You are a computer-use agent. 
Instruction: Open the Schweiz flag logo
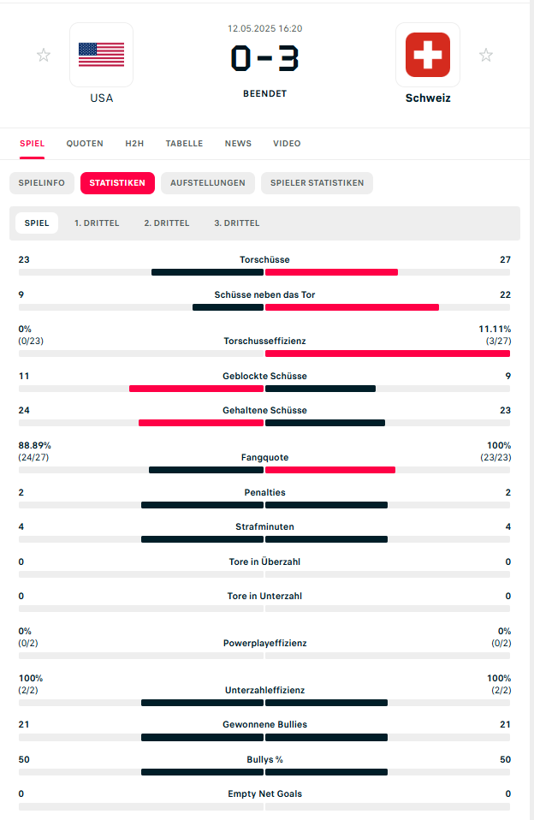(x=427, y=55)
